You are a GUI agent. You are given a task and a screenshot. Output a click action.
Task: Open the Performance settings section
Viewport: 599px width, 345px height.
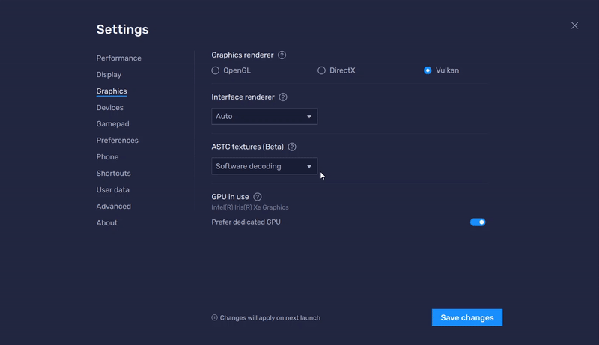click(x=118, y=58)
